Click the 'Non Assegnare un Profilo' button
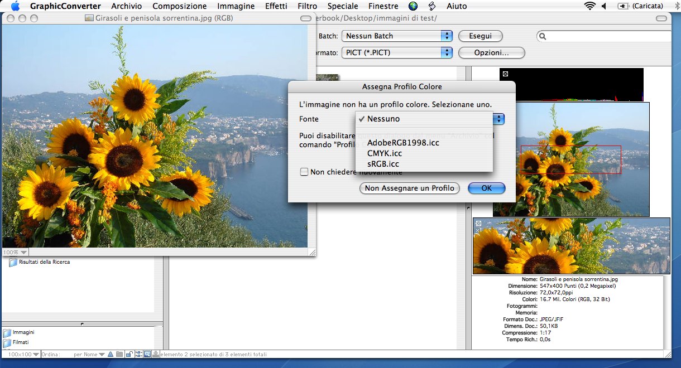This screenshot has width=681, height=368. coord(410,188)
